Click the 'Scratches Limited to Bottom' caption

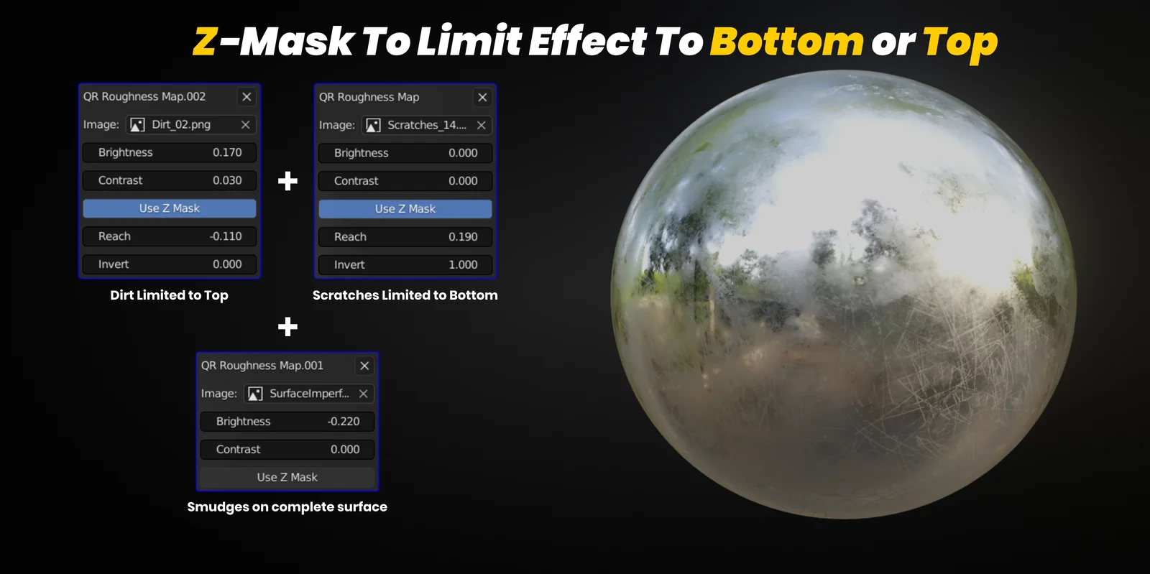[x=405, y=295]
